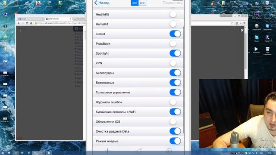
Task: Disable the Очистка раздела Data switch
Action: 175,131
